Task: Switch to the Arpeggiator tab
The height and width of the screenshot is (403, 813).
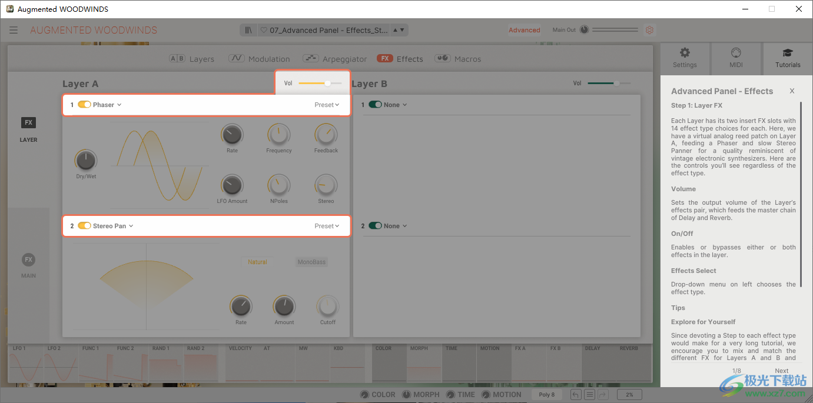Action: click(x=335, y=59)
